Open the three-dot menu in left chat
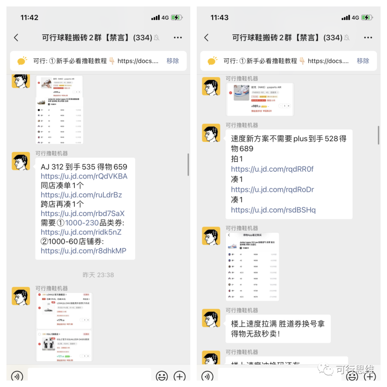This screenshot has width=387, height=387. [178, 38]
